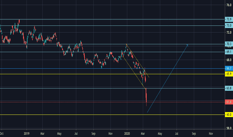Viewport: 233px width, 137px height.
Task: Click the May label right of 2020
Action: pos(160,134)
